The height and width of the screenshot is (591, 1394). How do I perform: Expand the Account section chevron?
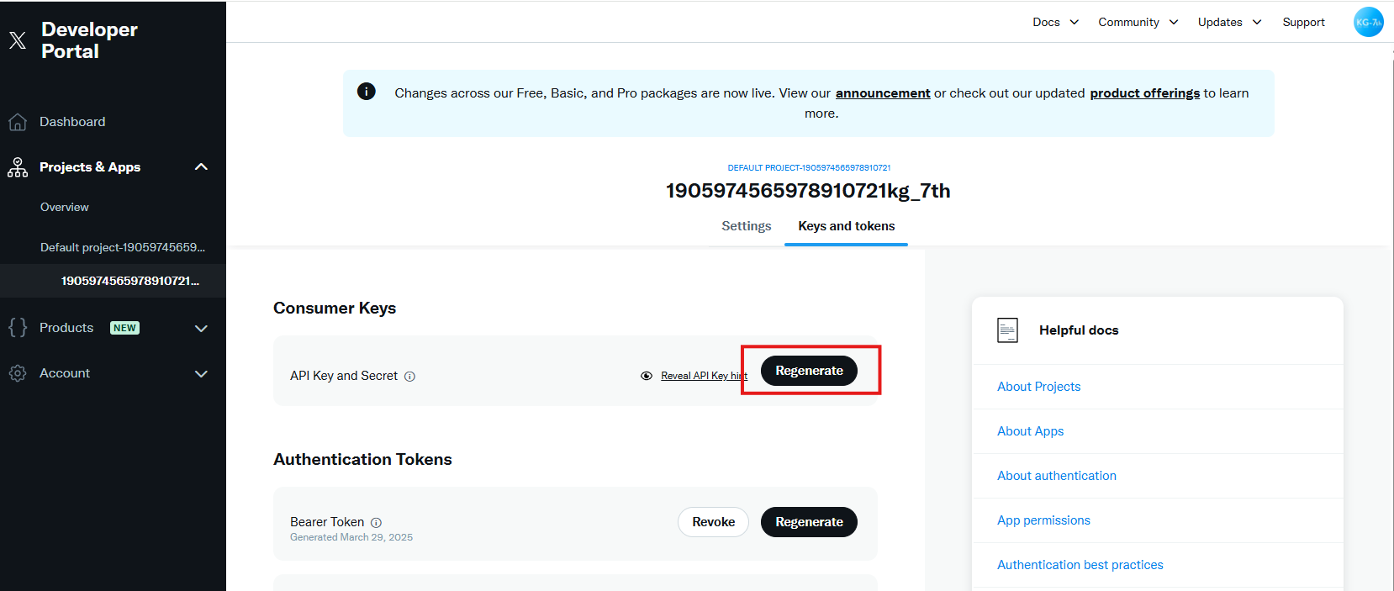tap(201, 373)
